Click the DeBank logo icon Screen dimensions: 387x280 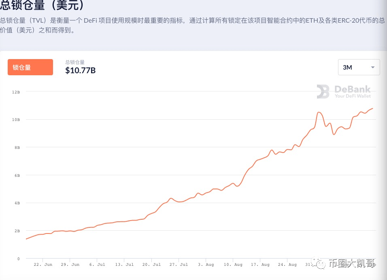pyautogui.click(x=323, y=91)
